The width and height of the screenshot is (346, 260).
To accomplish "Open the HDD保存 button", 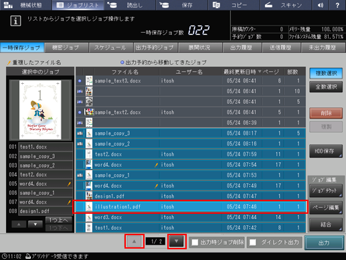I will tap(326, 151).
